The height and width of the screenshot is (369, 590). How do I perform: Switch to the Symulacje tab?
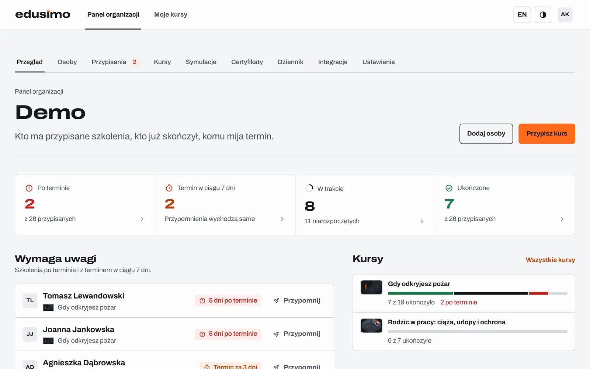pos(201,62)
